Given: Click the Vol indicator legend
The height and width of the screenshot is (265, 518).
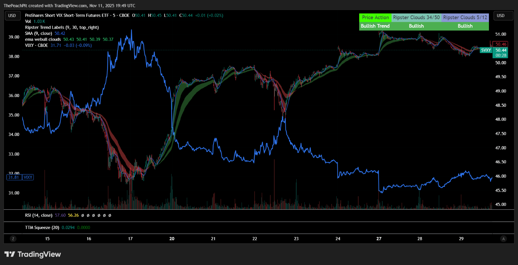Looking at the screenshot, I should [x=28, y=21].
